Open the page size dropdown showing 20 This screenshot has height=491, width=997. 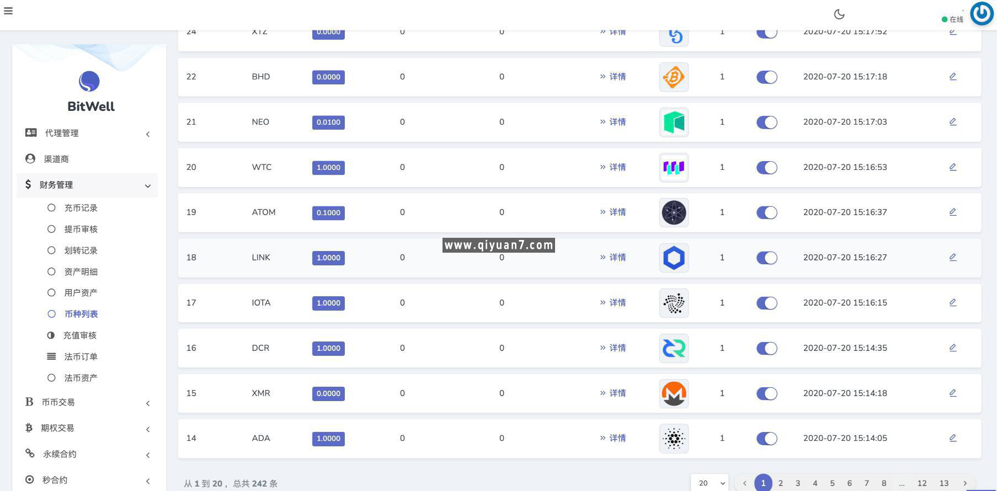point(710,482)
